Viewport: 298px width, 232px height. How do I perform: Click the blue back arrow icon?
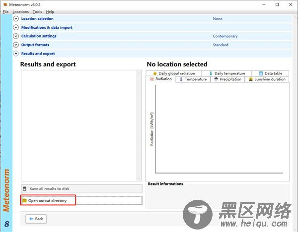31,219
